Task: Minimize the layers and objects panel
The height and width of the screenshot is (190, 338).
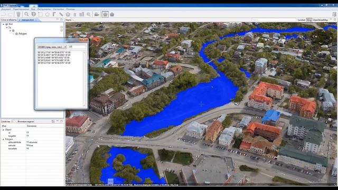Action: tap(58, 20)
